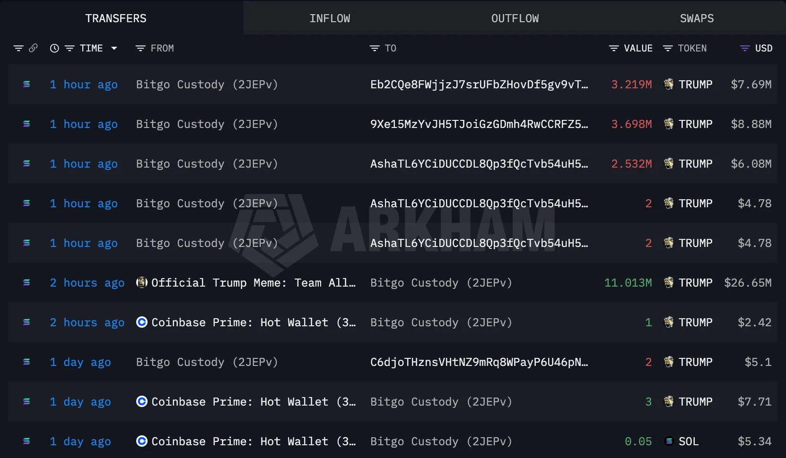Click the Solana chain icon in the $2.42 row
The width and height of the screenshot is (786, 458).
[26, 322]
